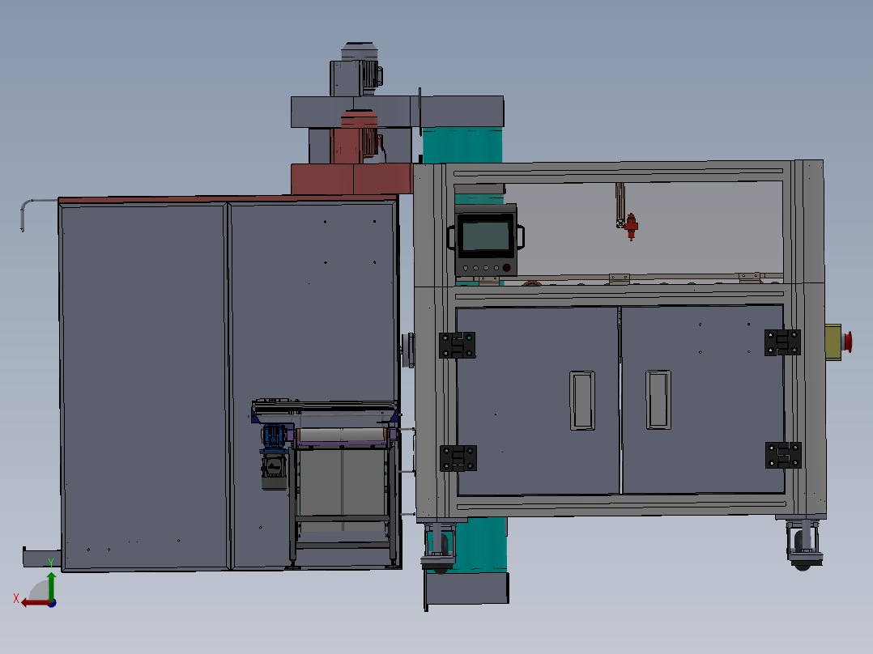Select the right door handle on the cabinet
This screenshot has width=873, height=654.
click(x=658, y=399)
